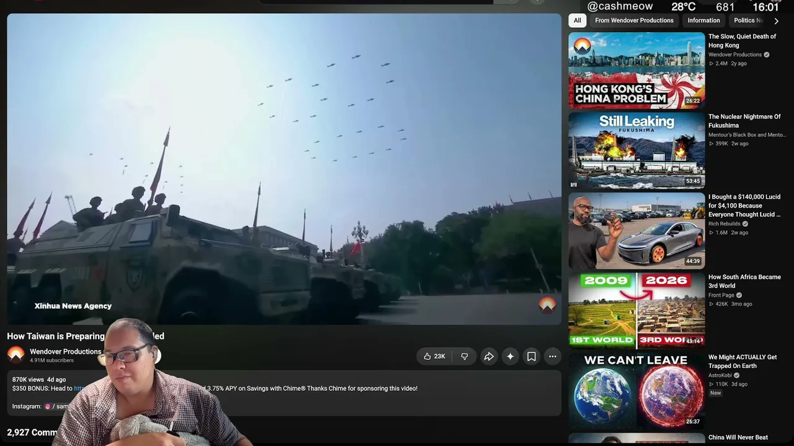The image size is (794, 446).
Task: Select the All filter chip
Action: click(x=578, y=20)
